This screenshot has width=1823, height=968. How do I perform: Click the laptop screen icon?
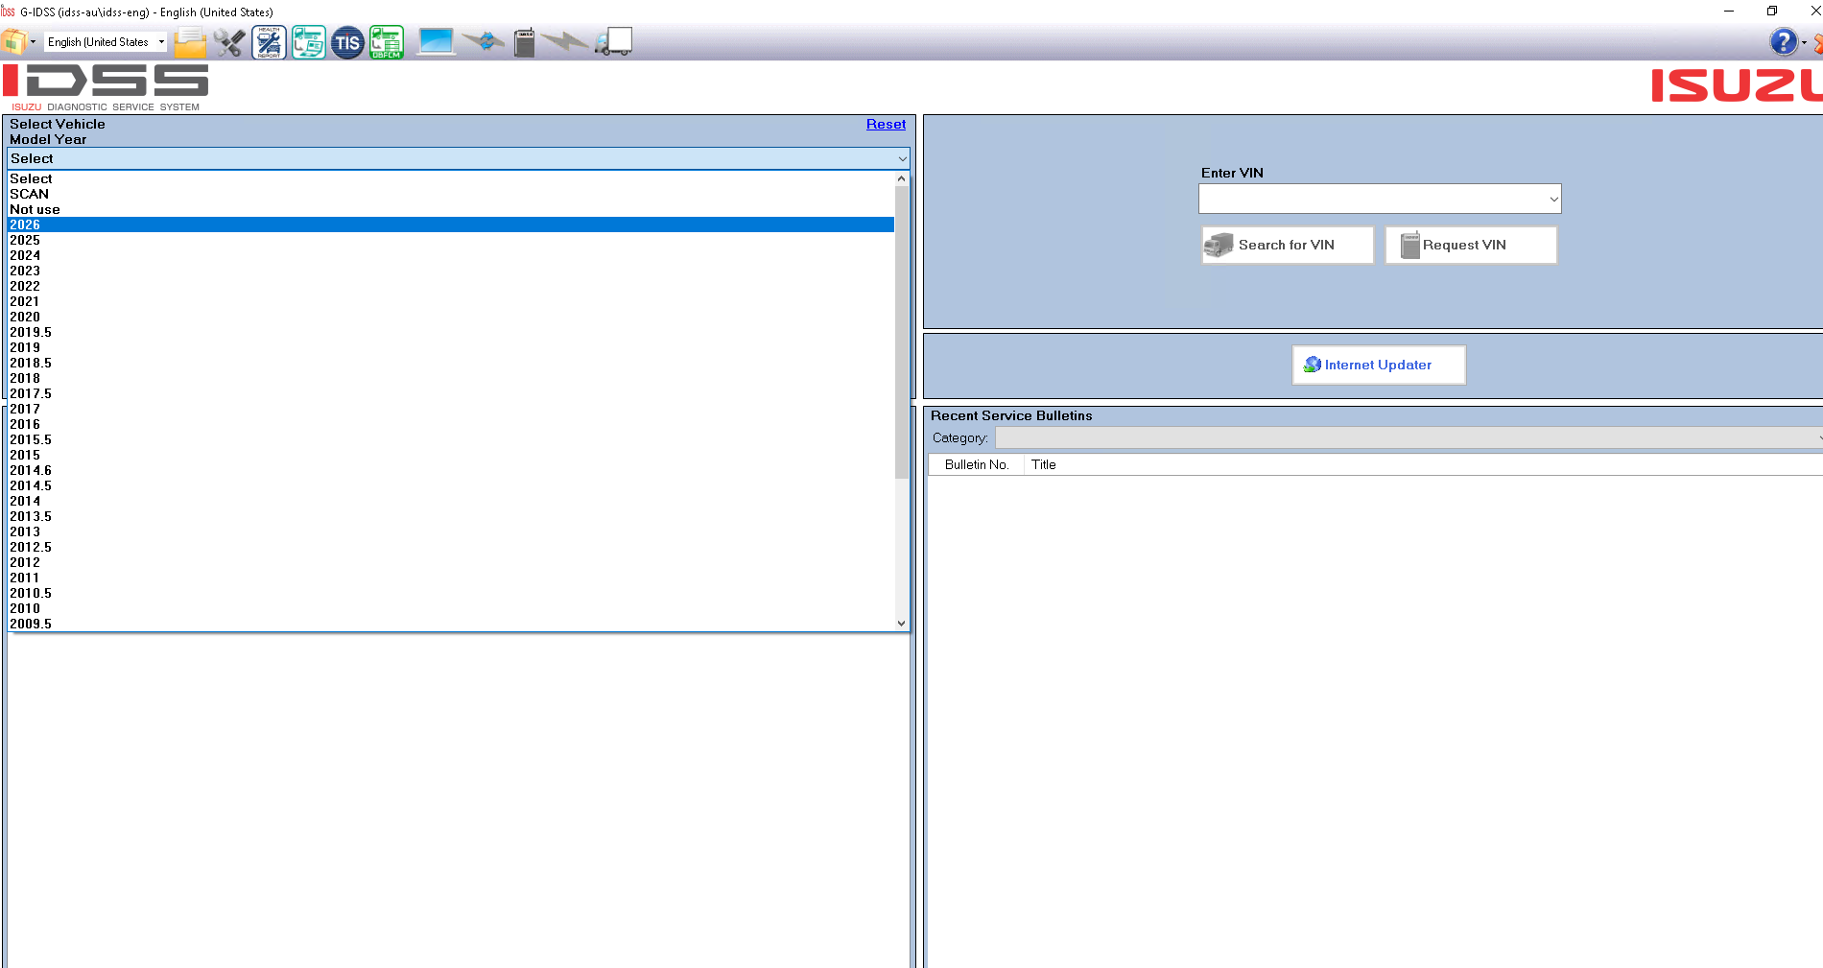pyautogui.click(x=436, y=42)
